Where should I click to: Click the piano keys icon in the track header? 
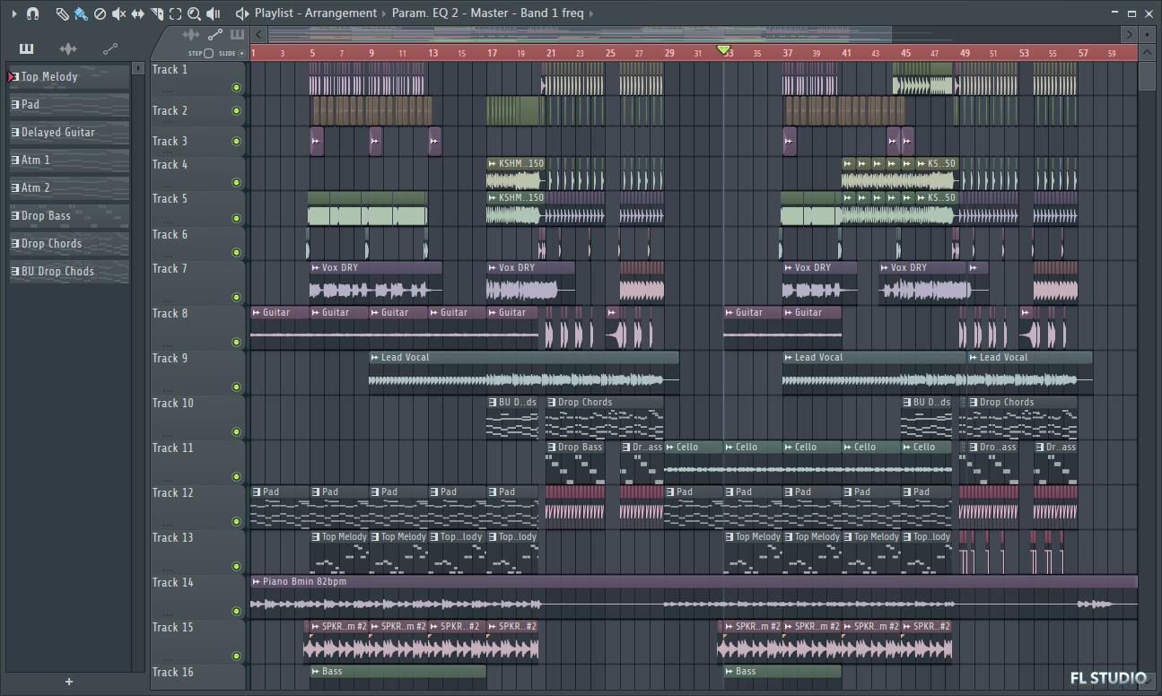pyautogui.click(x=237, y=35)
